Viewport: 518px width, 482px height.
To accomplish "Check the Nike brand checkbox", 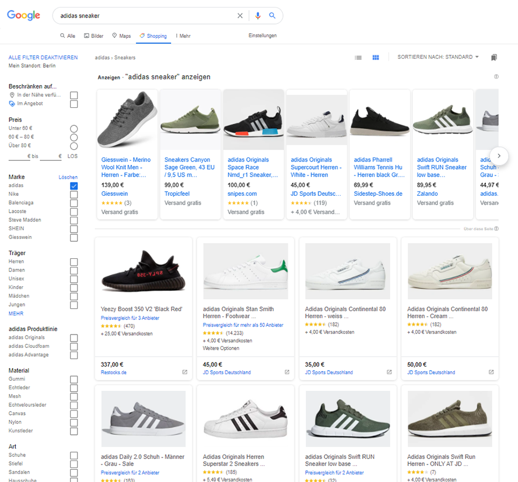I will click(x=74, y=195).
